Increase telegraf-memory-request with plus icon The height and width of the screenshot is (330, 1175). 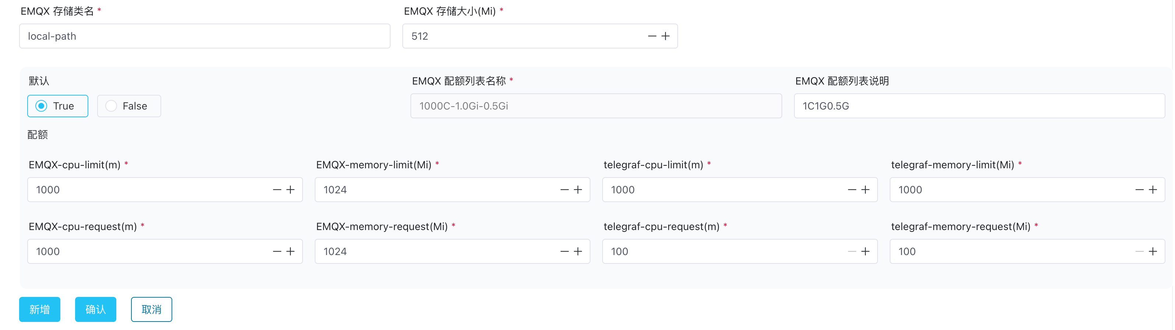click(x=1153, y=252)
